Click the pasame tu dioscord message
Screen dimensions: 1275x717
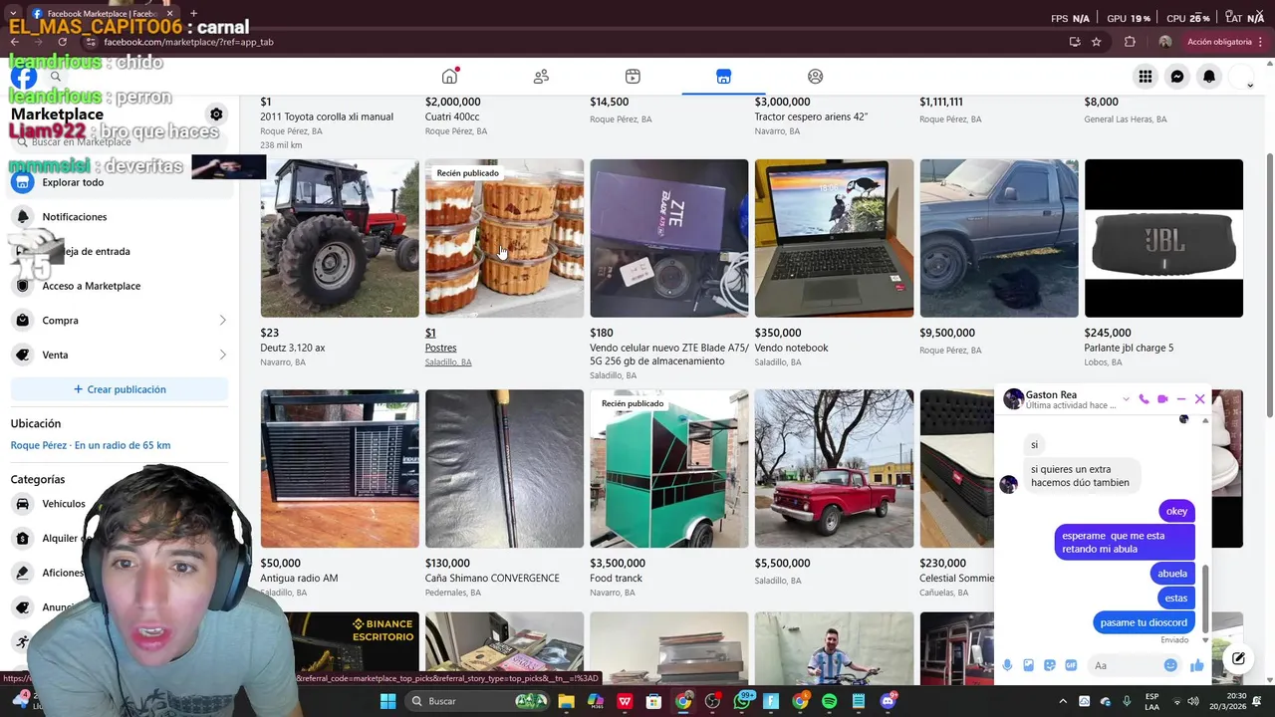point(1144,622)
